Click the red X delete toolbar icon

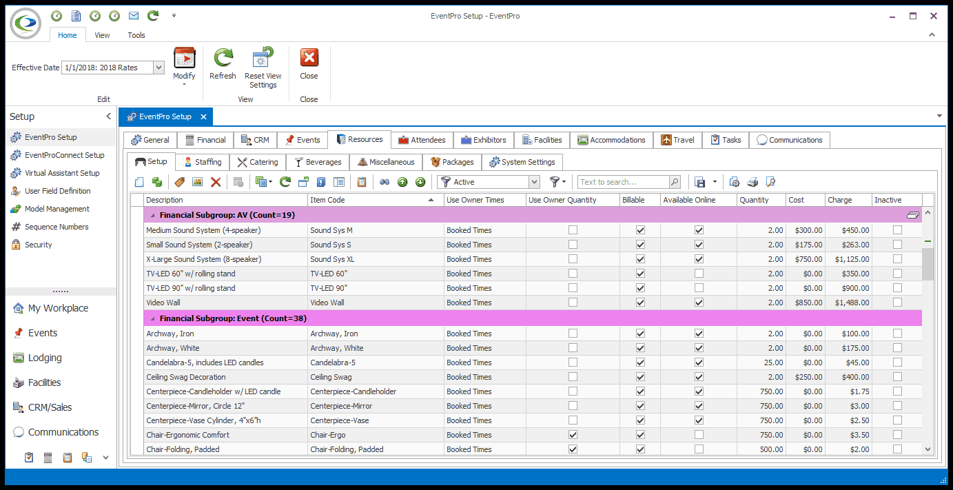coord(216,182)
